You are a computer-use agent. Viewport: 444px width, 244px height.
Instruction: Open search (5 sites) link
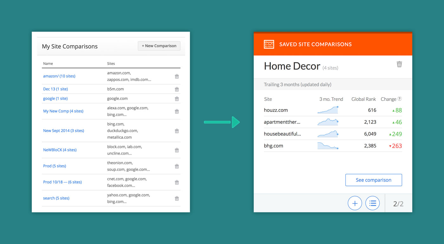(56, 198)
